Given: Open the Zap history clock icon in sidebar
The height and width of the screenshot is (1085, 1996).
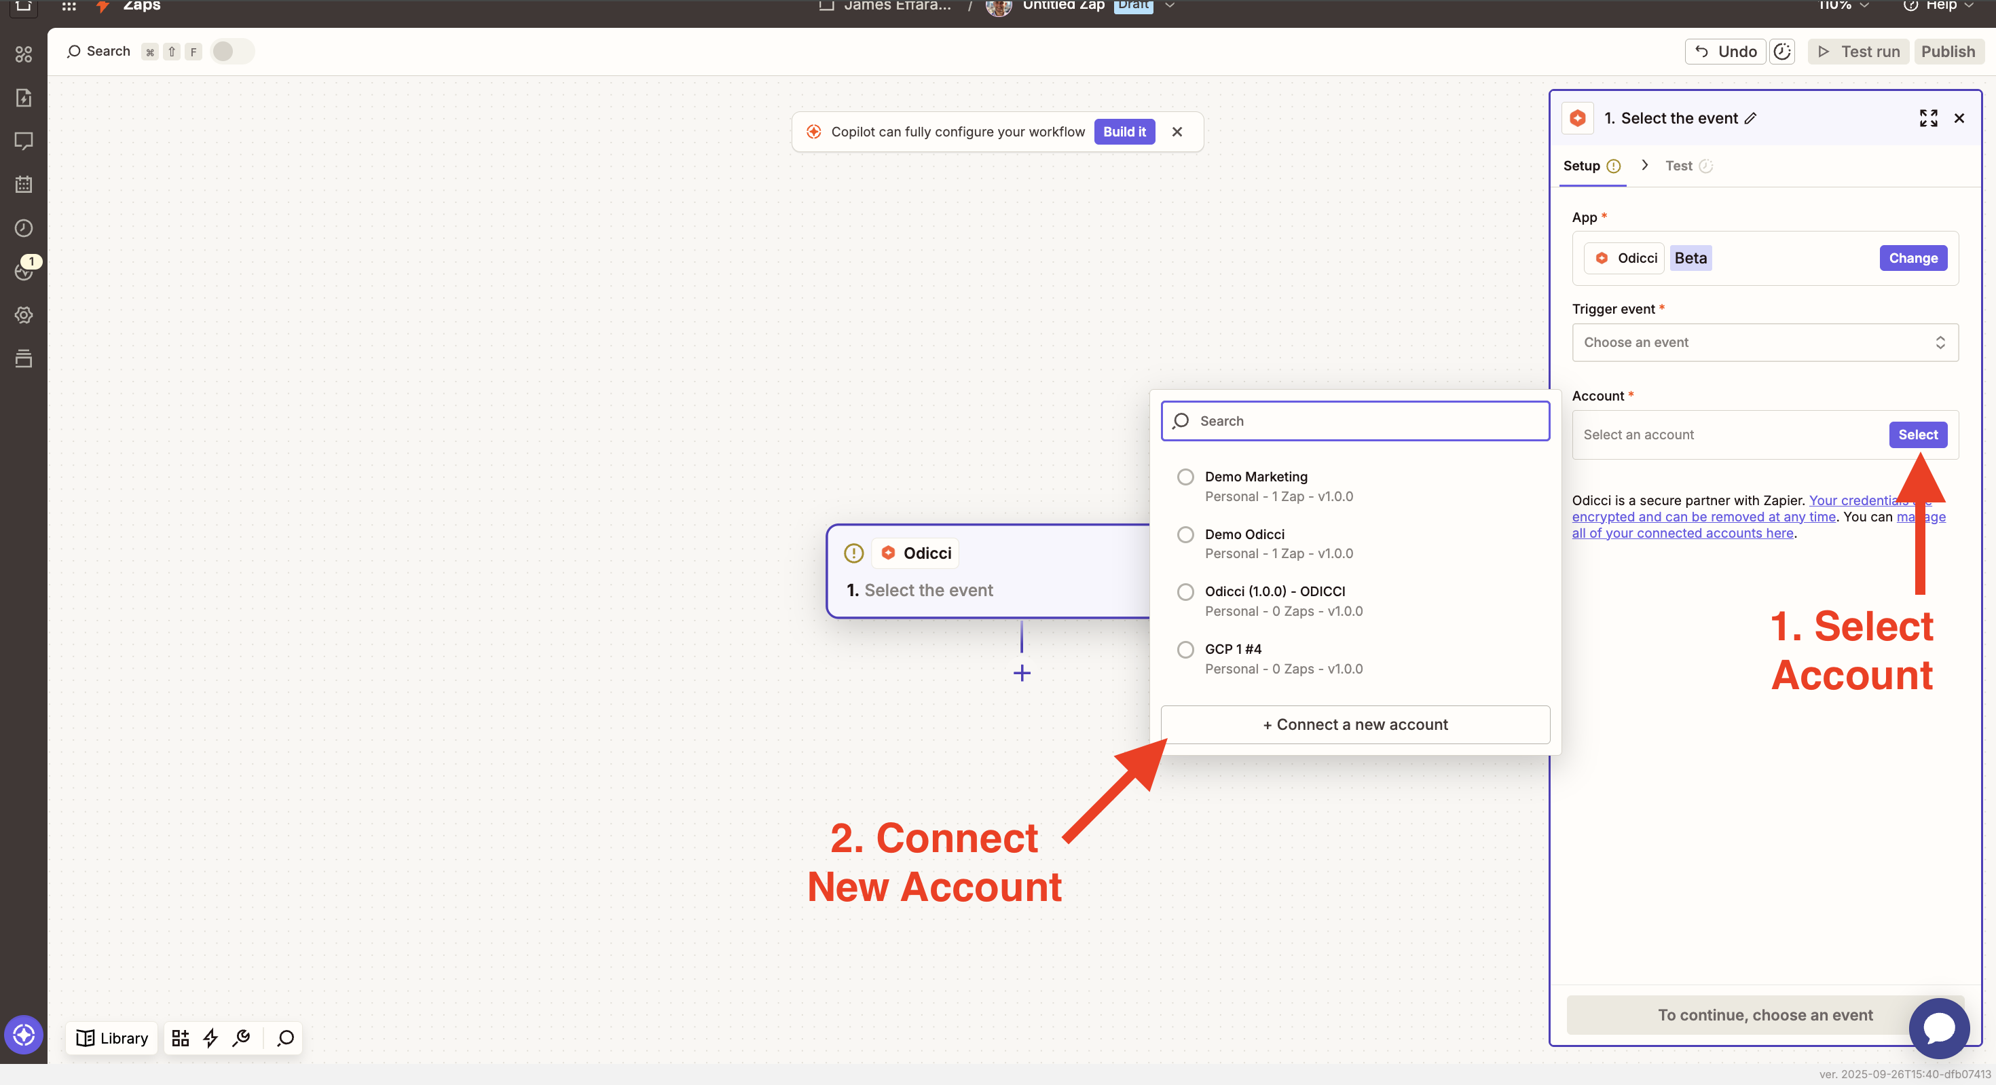Looking at the screenshot, I should (23, 228).
